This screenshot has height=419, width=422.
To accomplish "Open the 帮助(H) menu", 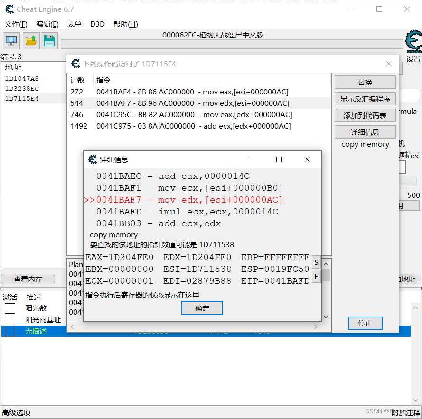I will tap(126, 24).
